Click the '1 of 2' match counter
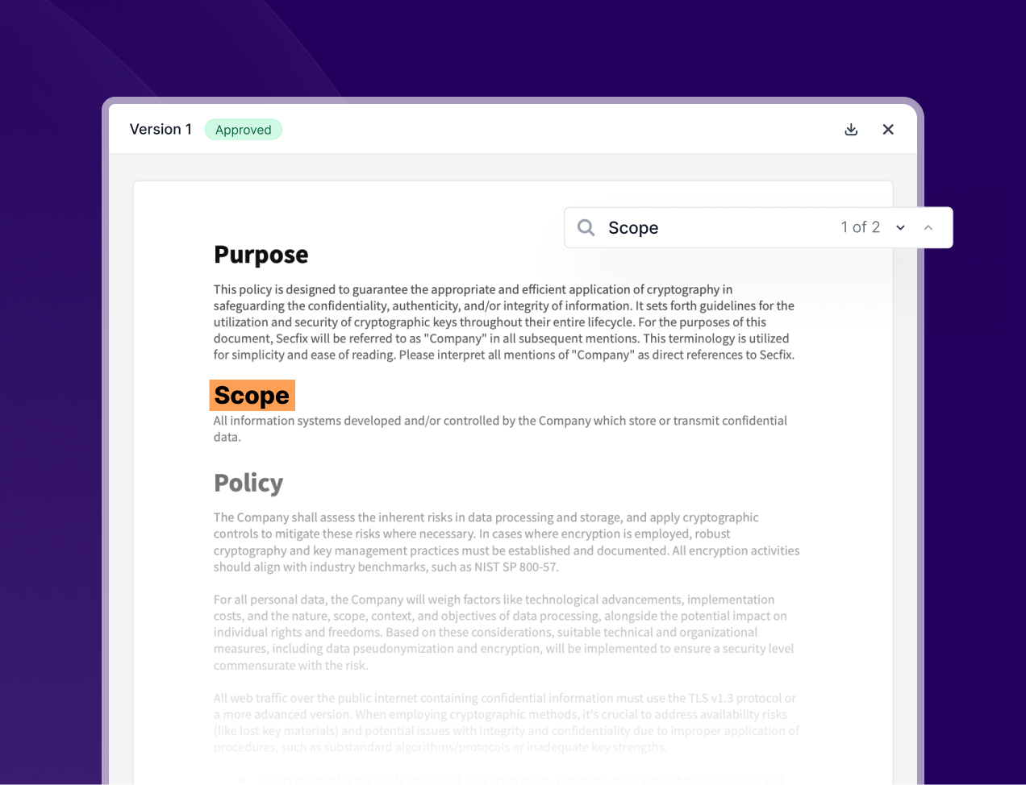The image size is (1026, 785). point(860,228)
